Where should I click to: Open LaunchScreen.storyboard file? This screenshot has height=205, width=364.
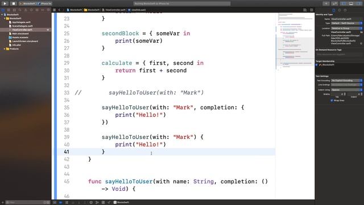pos(25,41)
